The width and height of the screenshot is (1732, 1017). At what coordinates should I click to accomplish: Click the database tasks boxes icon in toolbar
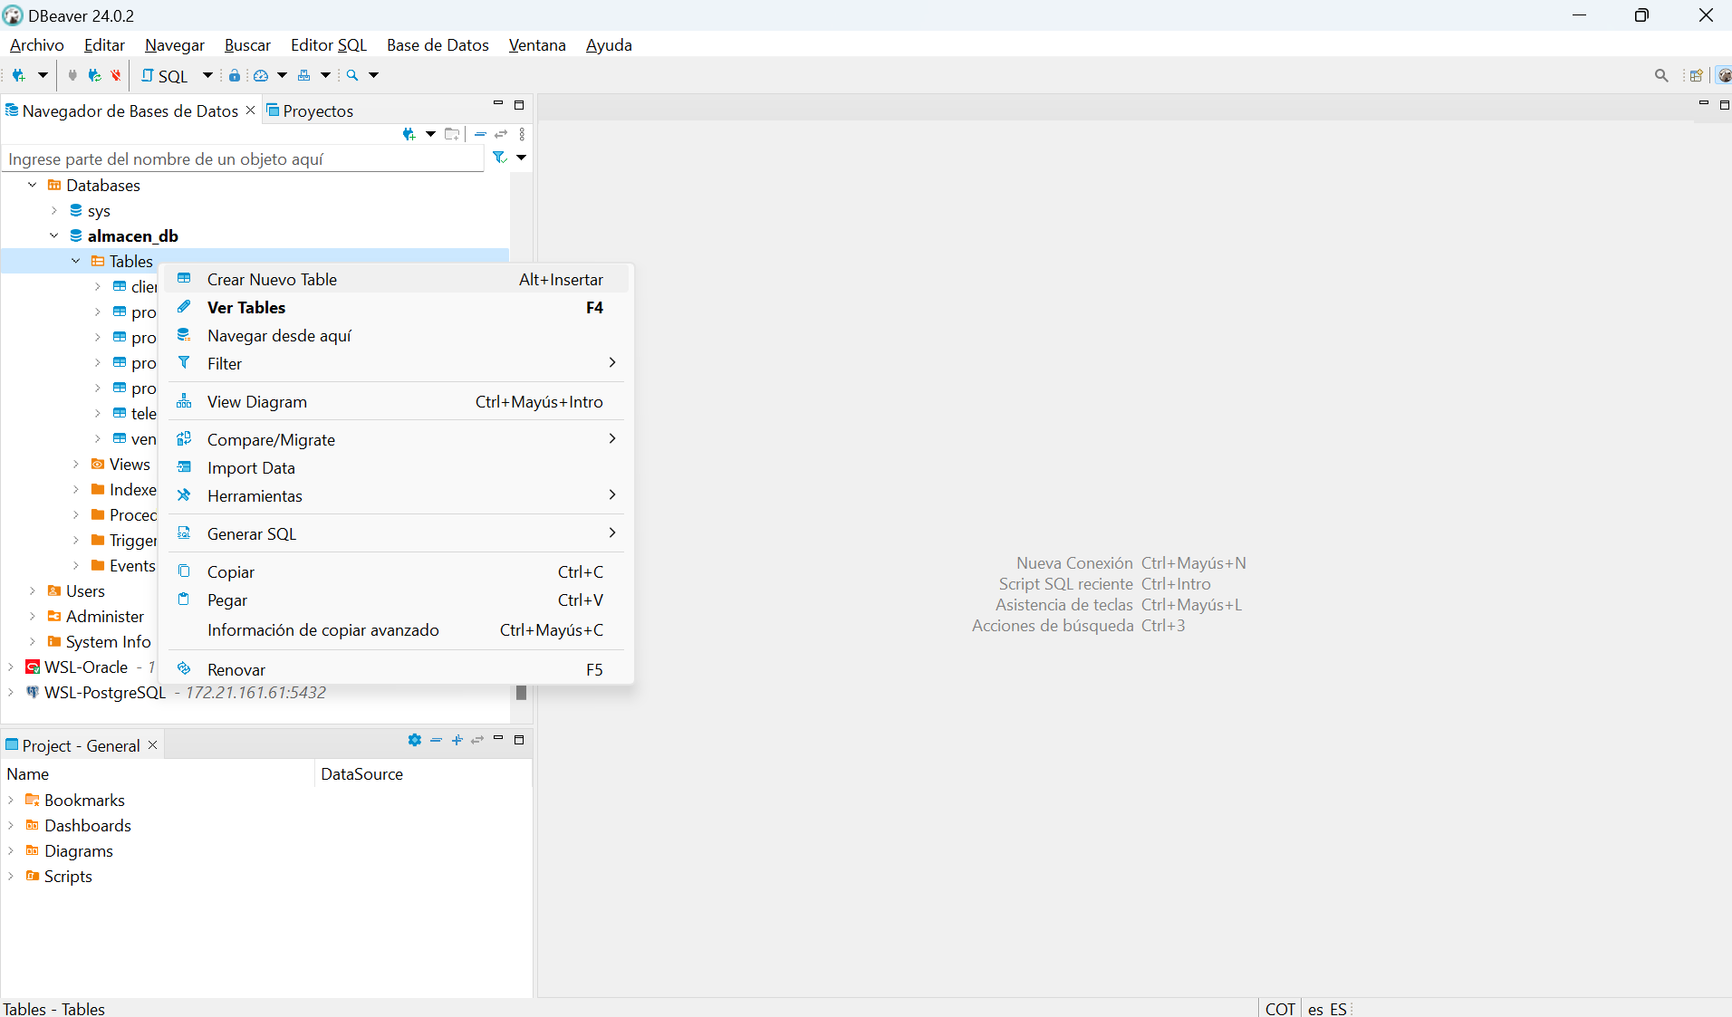click(x=304, y=75)
